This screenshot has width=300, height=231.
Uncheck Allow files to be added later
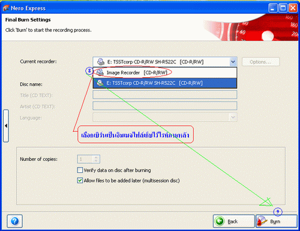coord(80,181)
